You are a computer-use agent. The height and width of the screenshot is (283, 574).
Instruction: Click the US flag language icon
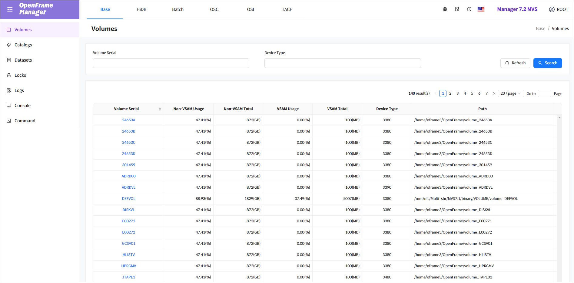pos(481,9)
